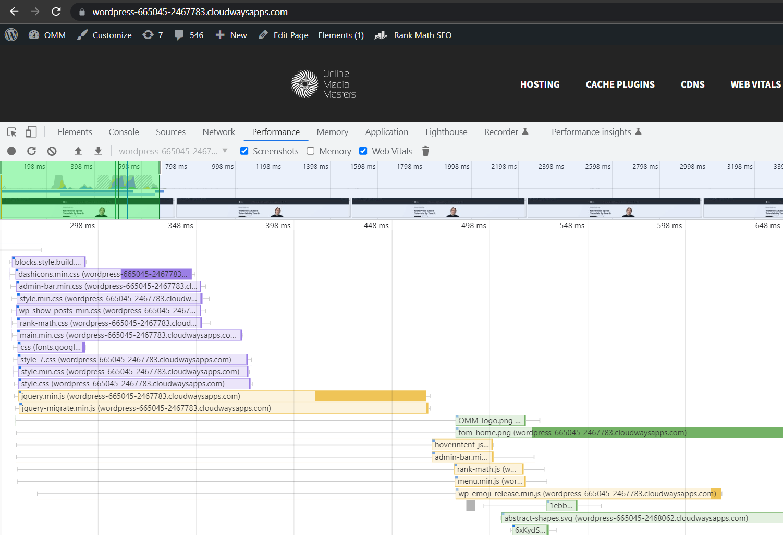The image size is (783, 536).
Task: Click the filmstrip screenshot under the 1198 ms mark
Action: 263,208
